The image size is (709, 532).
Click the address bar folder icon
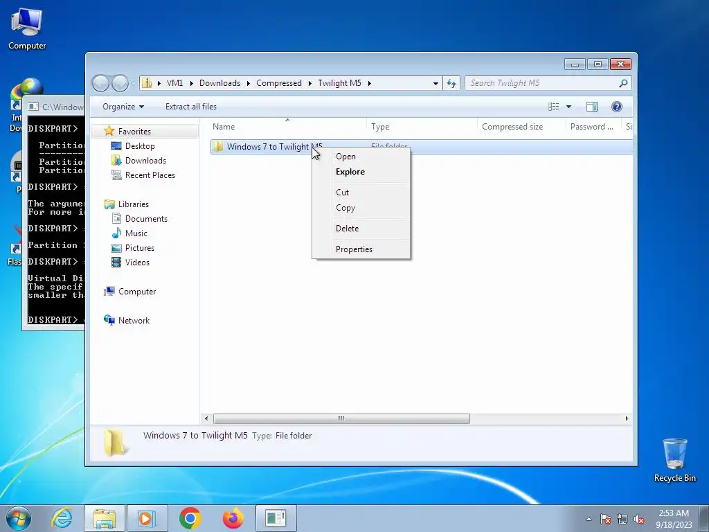coord(147,83)
